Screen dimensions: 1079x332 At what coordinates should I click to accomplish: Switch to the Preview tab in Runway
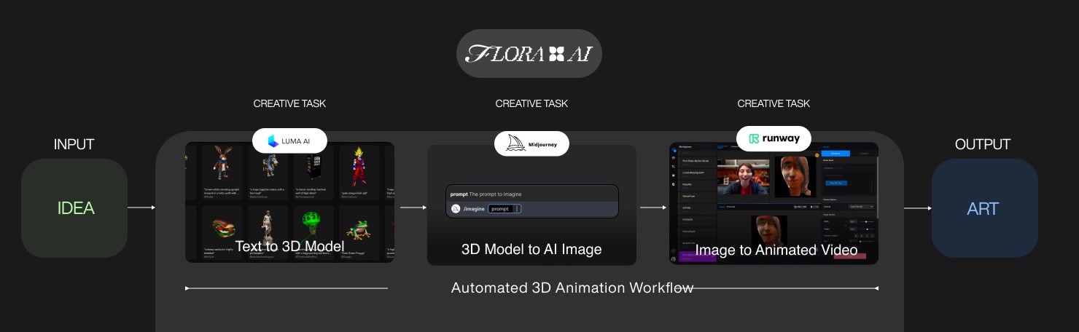coord(731,207)
